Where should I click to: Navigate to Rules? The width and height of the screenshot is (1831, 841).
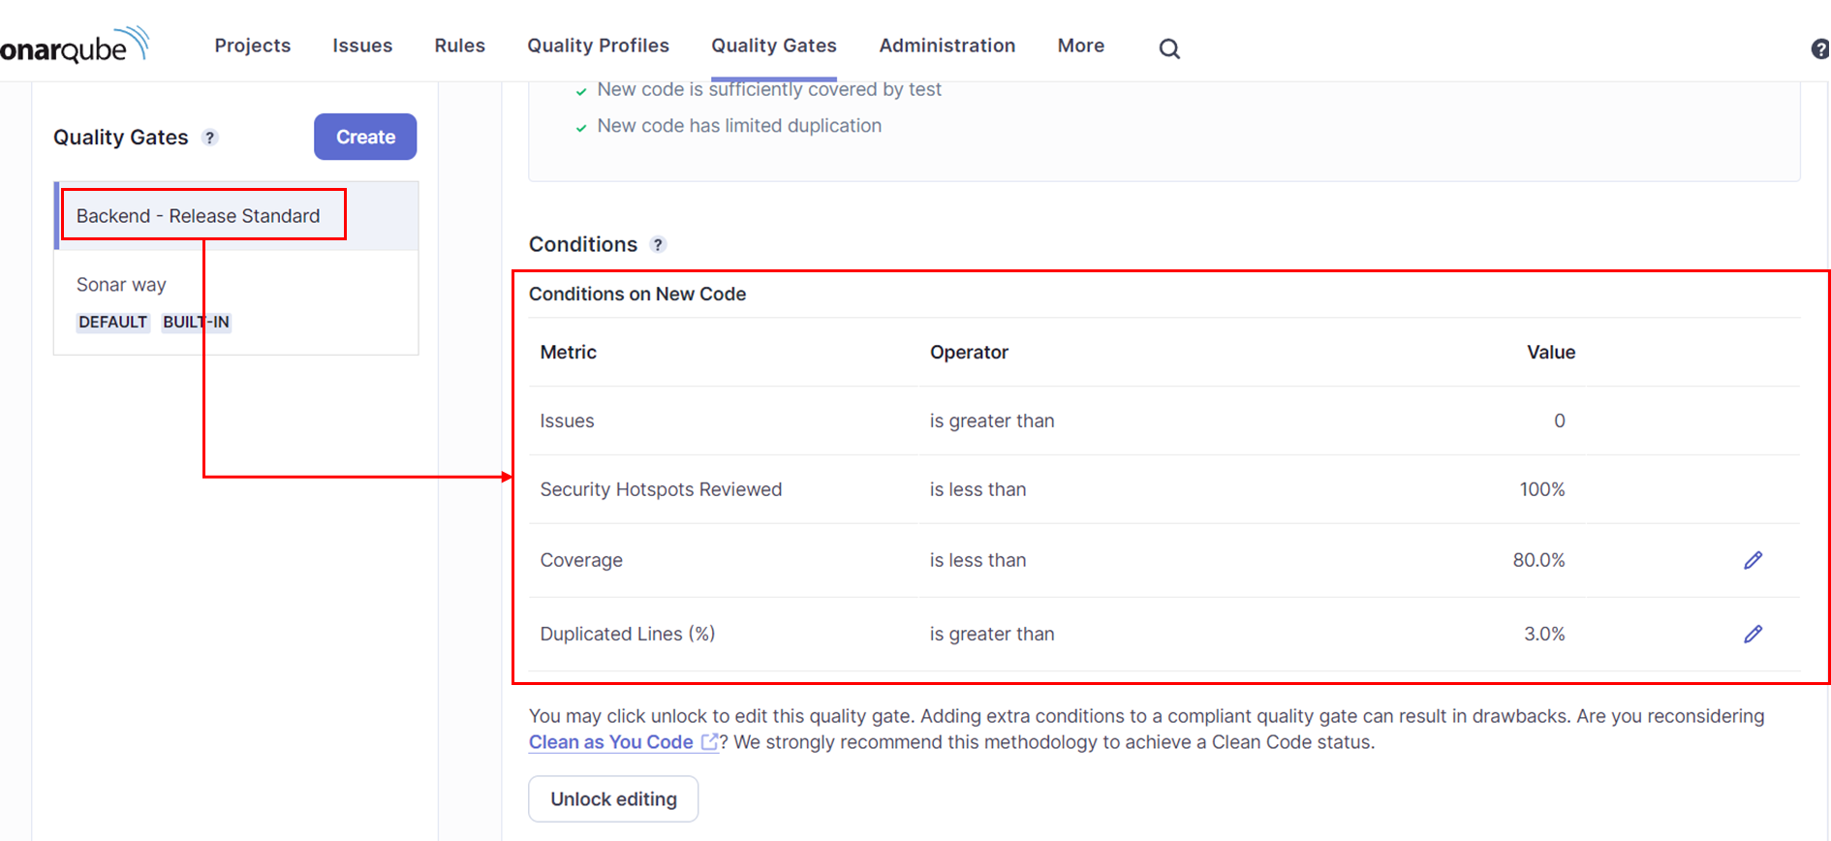click(x=459, y=46)
